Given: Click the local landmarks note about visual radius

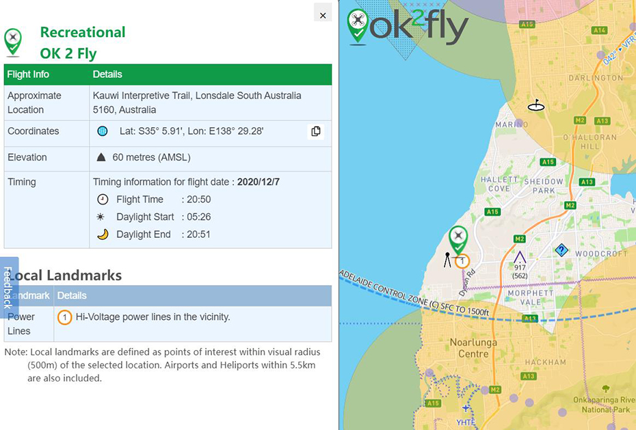Looking at the screenshot, I should point(162,365).
